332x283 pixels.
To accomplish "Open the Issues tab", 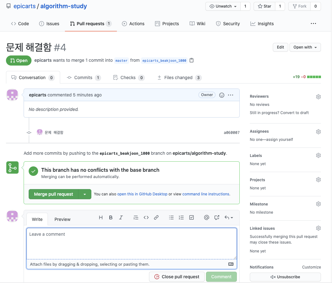I will (49, 24).
